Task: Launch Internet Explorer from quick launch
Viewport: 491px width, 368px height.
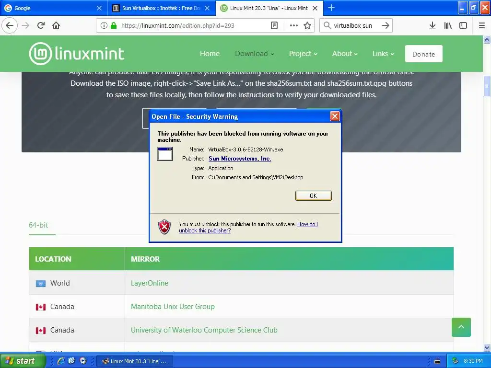Action: (61, 361)
